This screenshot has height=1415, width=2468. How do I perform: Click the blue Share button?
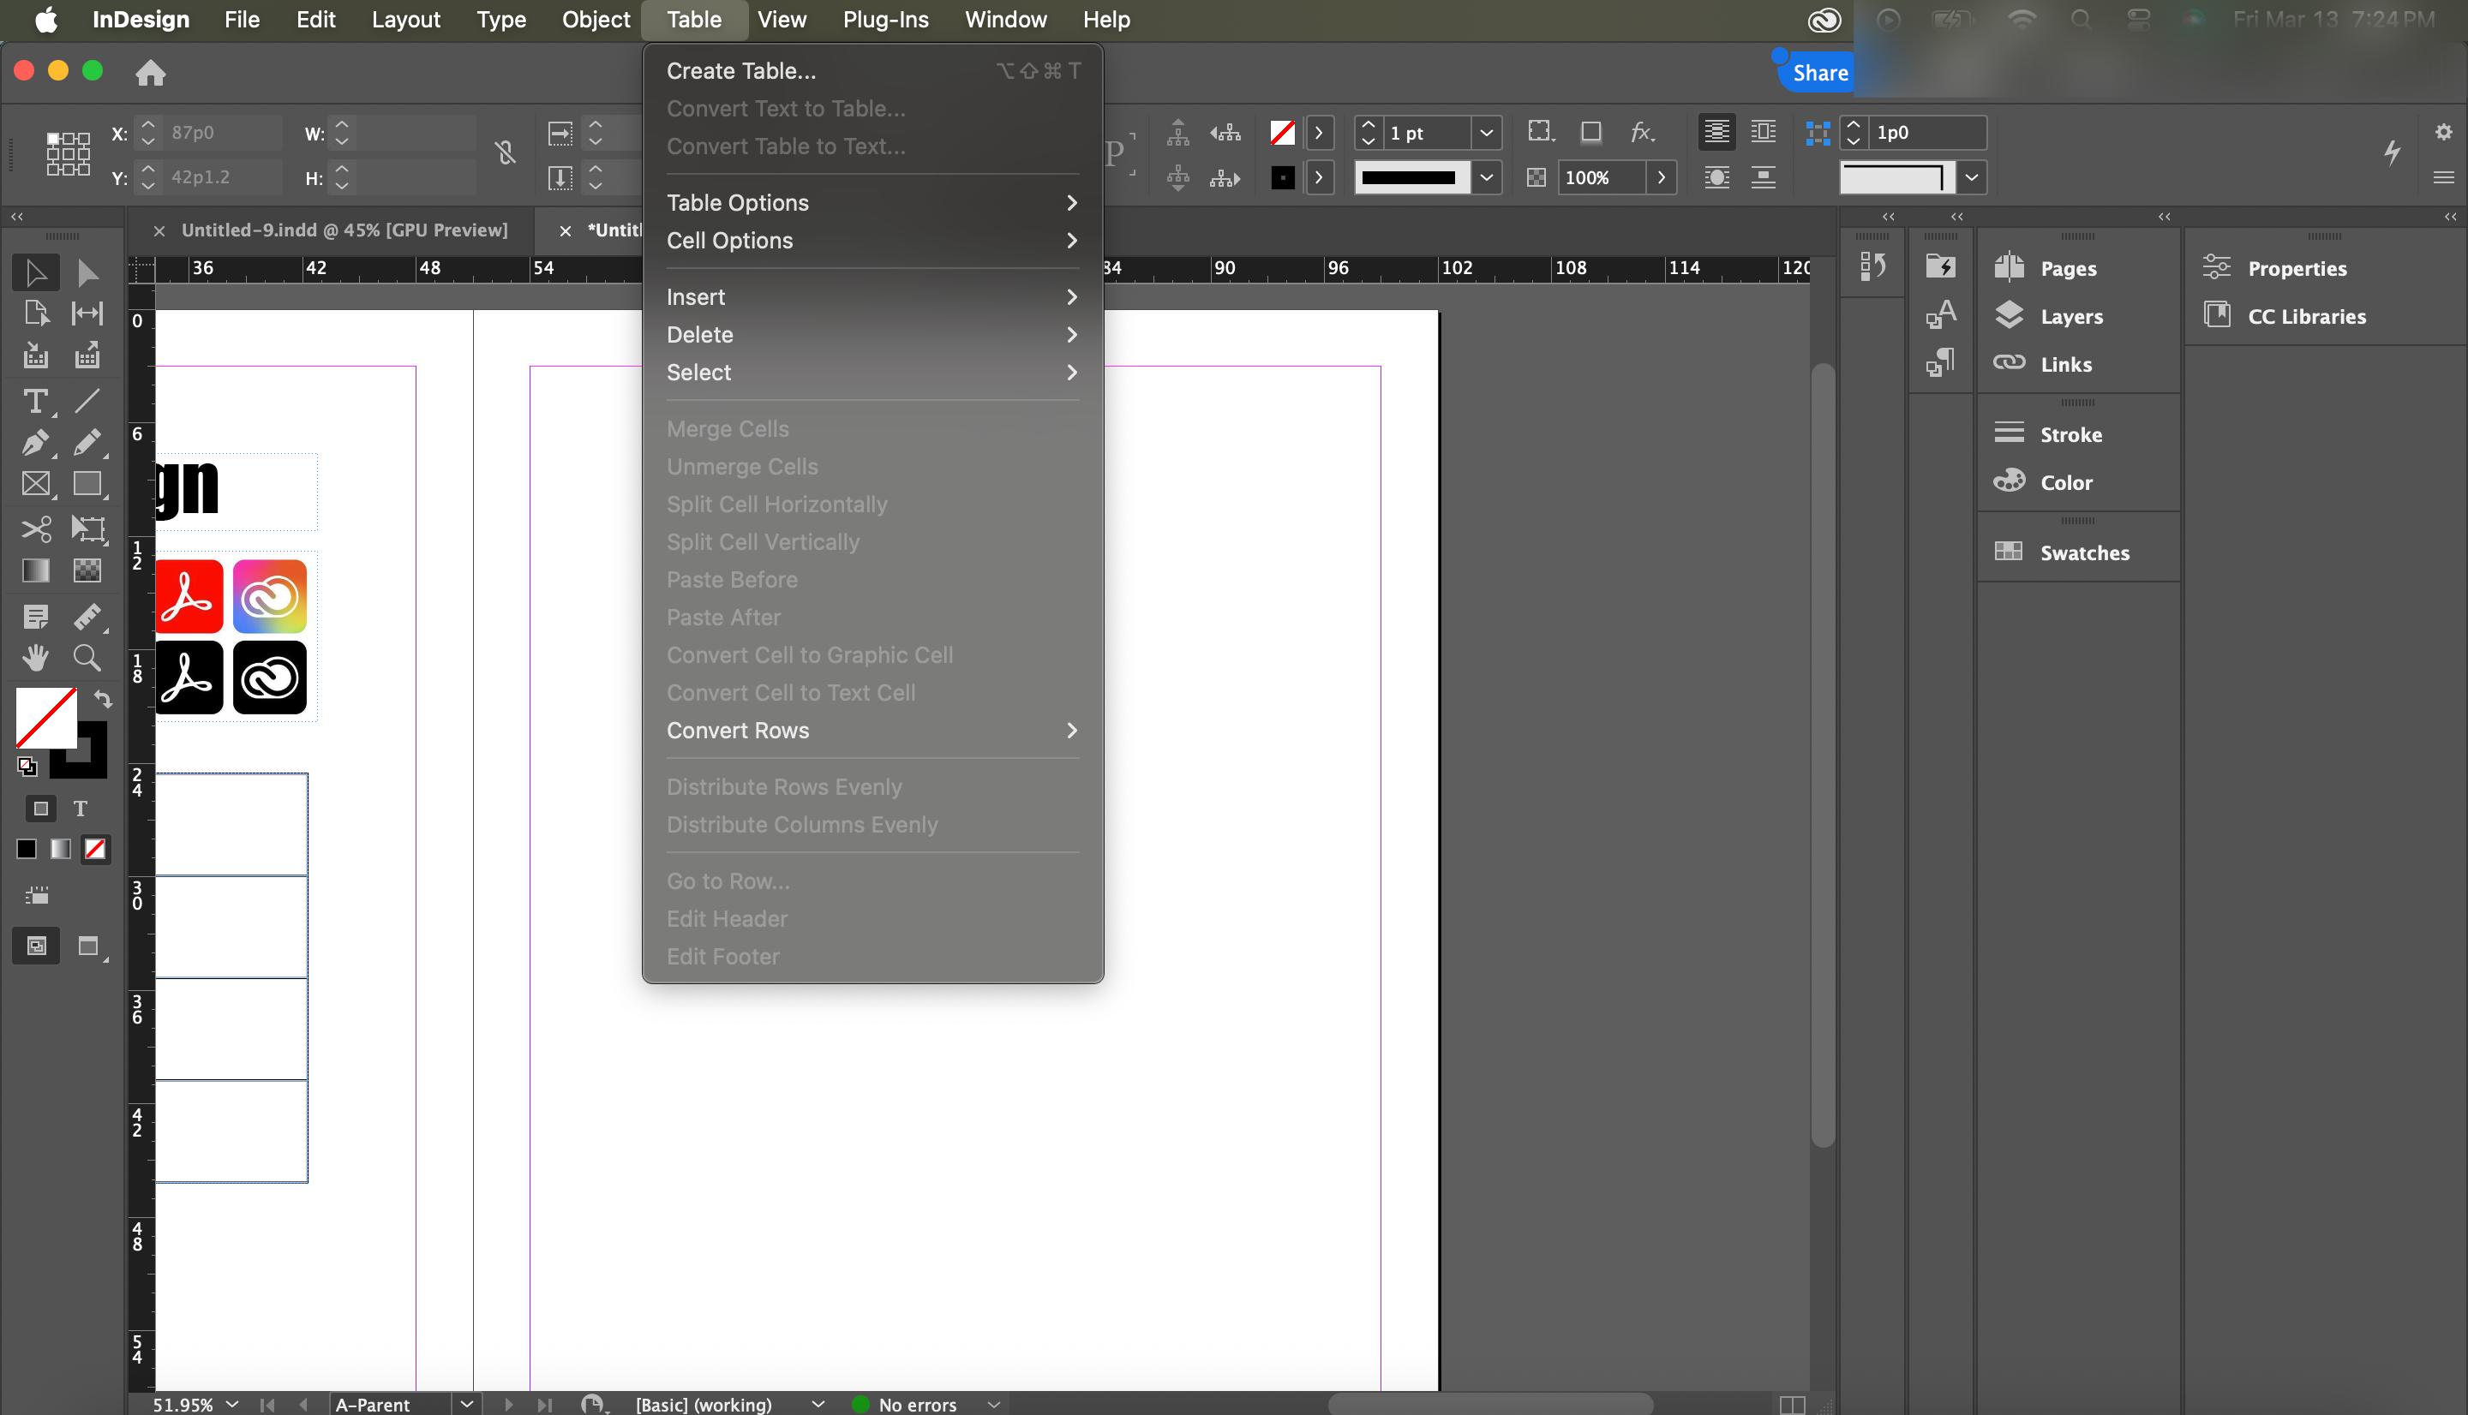(1818, 73)
